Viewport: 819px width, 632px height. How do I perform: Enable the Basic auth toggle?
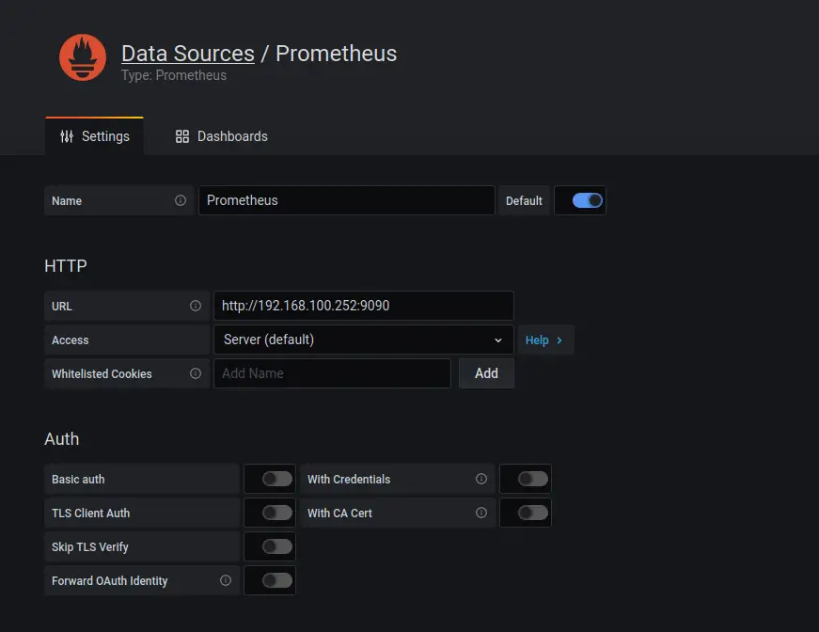point(276,479)
